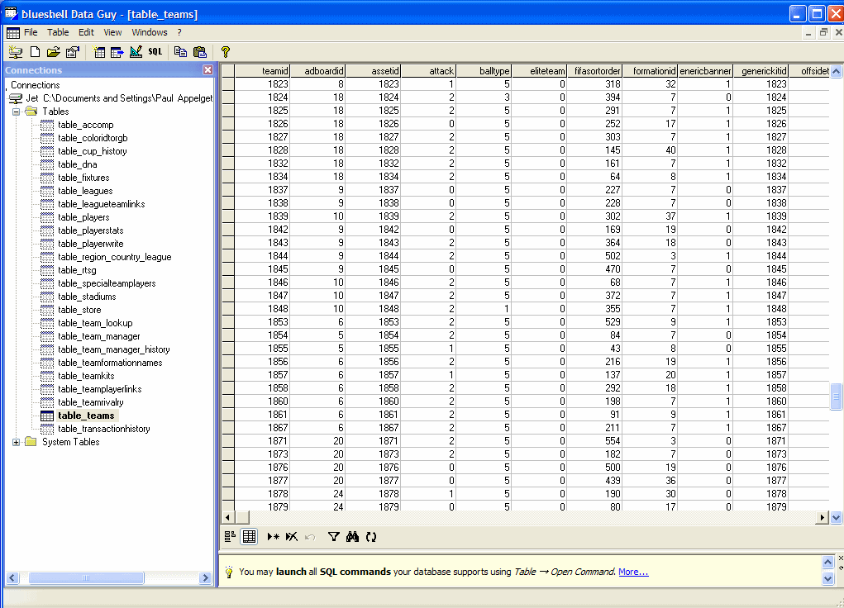Click the grid's vertical scrollbar thumb
The width and height of the screenshot is (844, 608).
pos(836,397)
